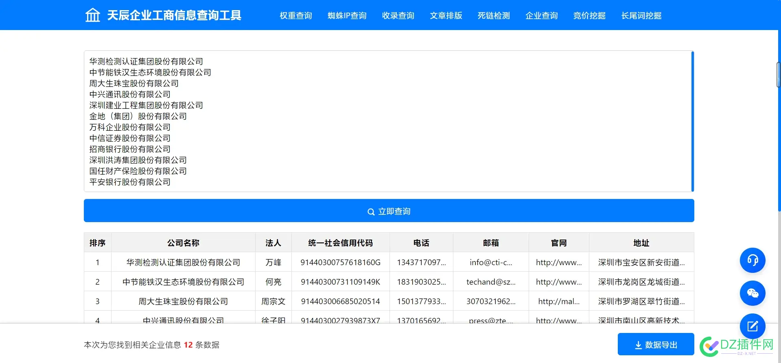
Task: Click the 法人 column header
Action: 273,242
